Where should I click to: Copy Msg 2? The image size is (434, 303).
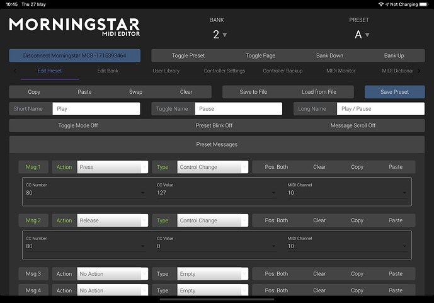tap(357, 220)
